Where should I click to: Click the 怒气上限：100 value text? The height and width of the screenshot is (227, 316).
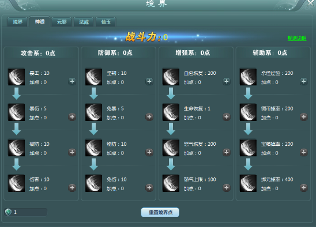click(200, 179)
